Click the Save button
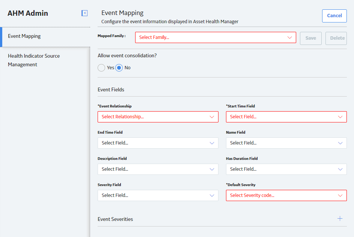Image resolution: width=354 pixels, height=237 pixels. pyautogui.click(x=311, y=38)
